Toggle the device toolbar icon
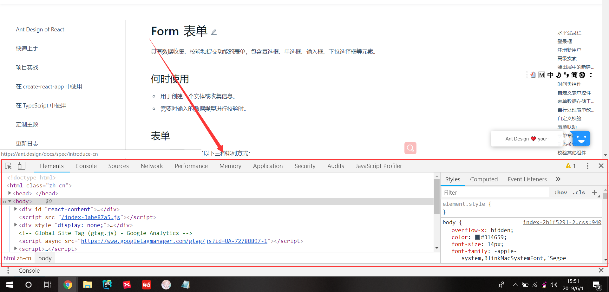 pyautogui.click(x=21, y=166)
